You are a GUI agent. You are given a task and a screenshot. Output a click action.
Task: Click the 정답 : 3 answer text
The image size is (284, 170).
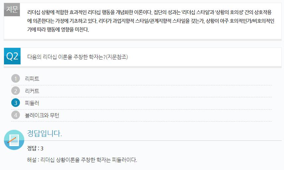click(35, 148)
